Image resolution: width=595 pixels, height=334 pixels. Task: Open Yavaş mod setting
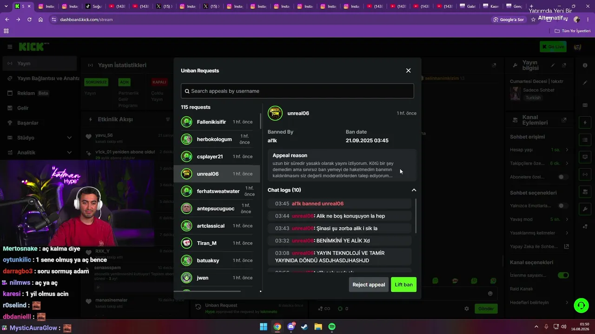click(x=539, y=219)
